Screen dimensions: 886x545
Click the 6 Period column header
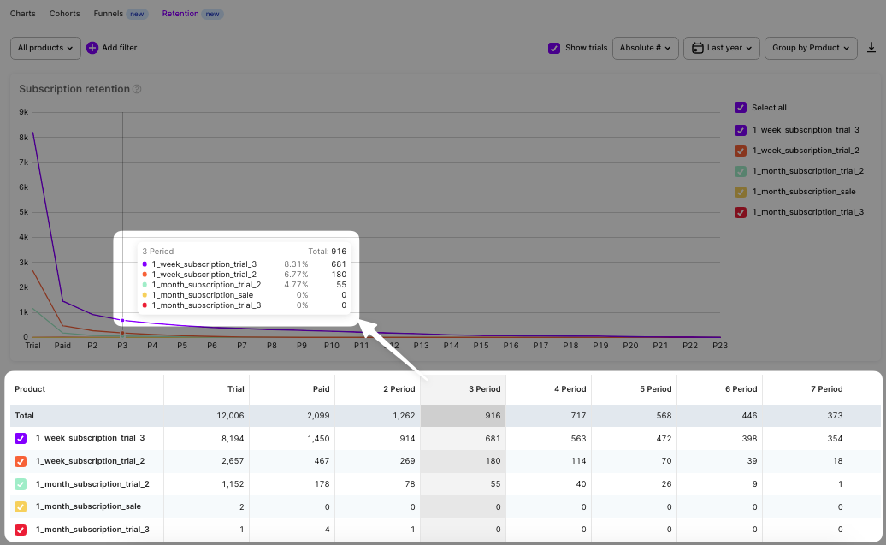click(741, 389)
